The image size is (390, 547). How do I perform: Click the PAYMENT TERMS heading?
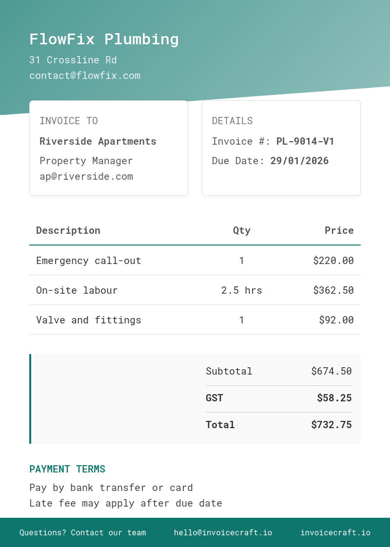pos(67,469)
